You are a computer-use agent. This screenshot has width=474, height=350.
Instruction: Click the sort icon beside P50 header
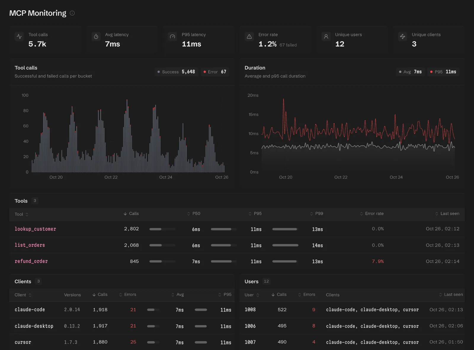(189, 214)
